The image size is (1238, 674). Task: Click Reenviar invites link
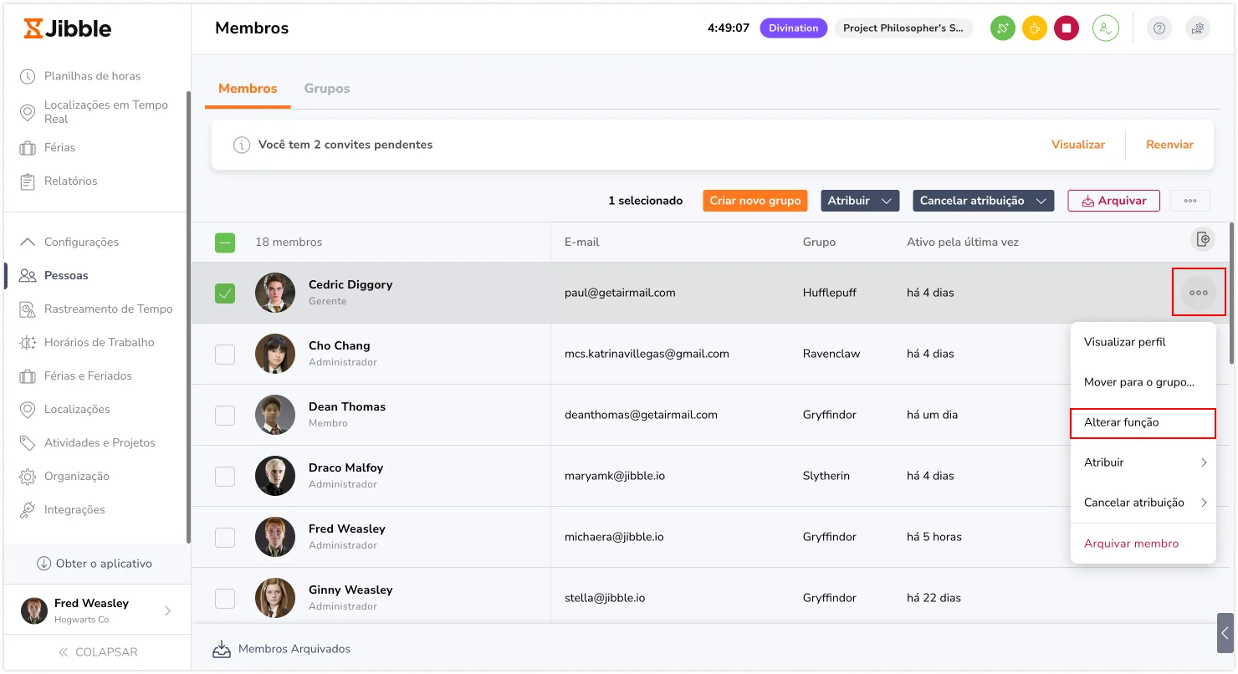[x=1169, y=145]
